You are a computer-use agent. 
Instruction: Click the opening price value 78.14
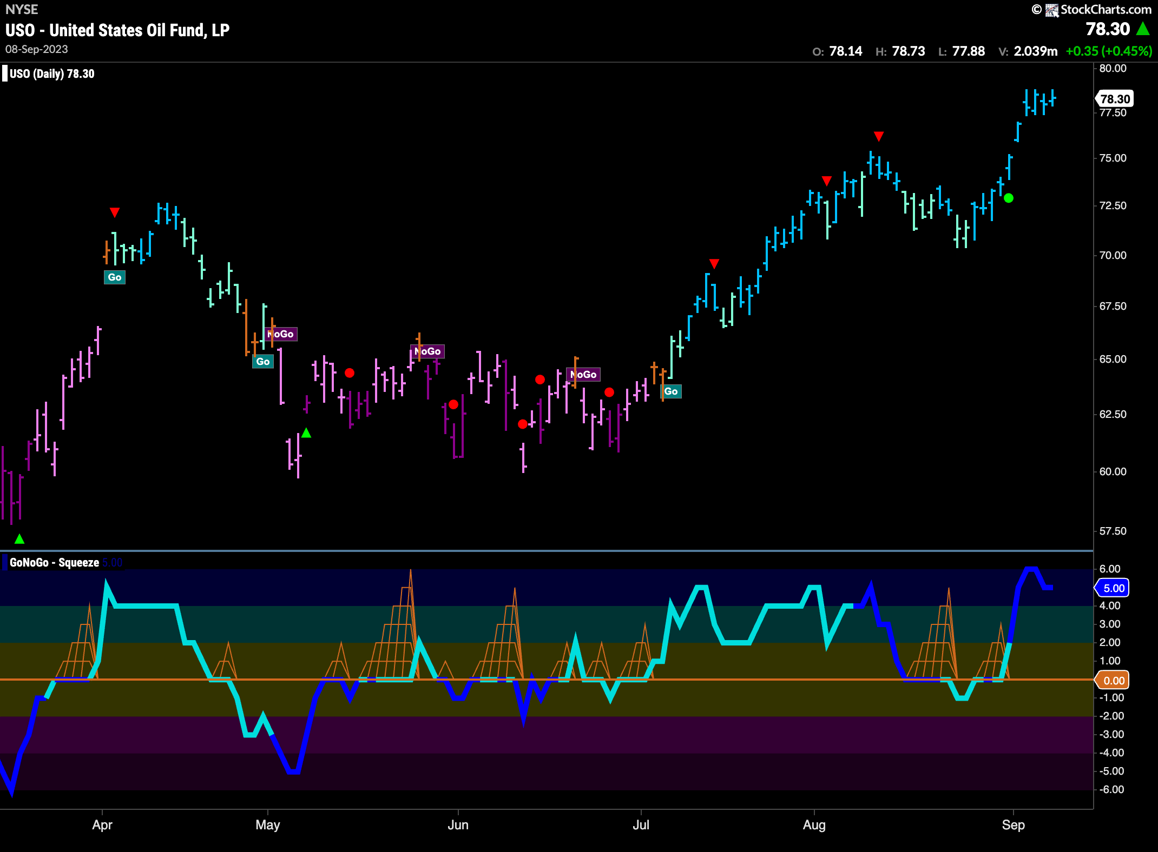tap(846, 51)
